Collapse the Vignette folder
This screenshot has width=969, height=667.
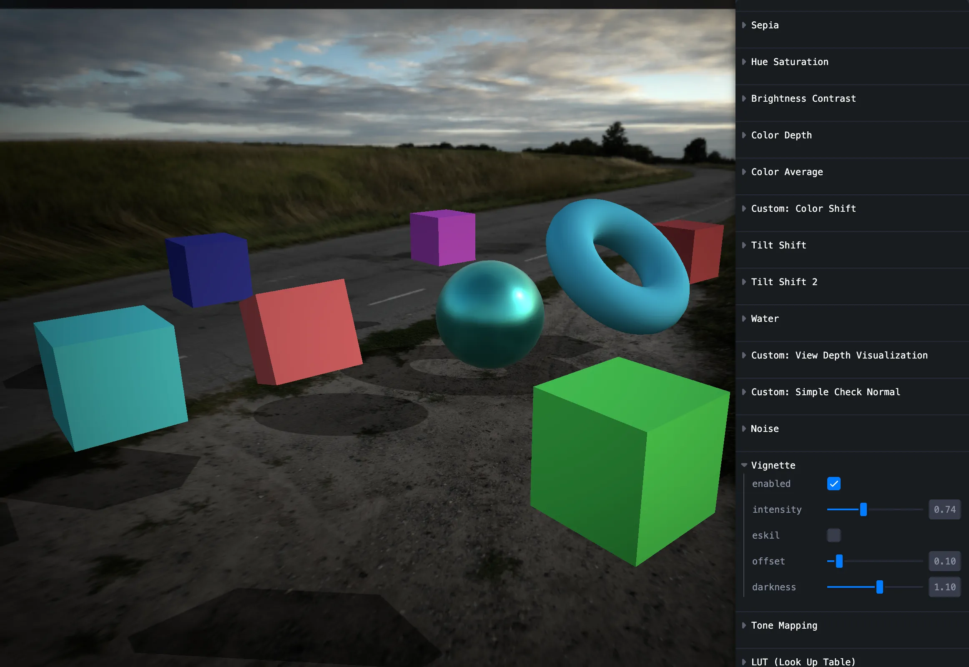coord(773,465)
